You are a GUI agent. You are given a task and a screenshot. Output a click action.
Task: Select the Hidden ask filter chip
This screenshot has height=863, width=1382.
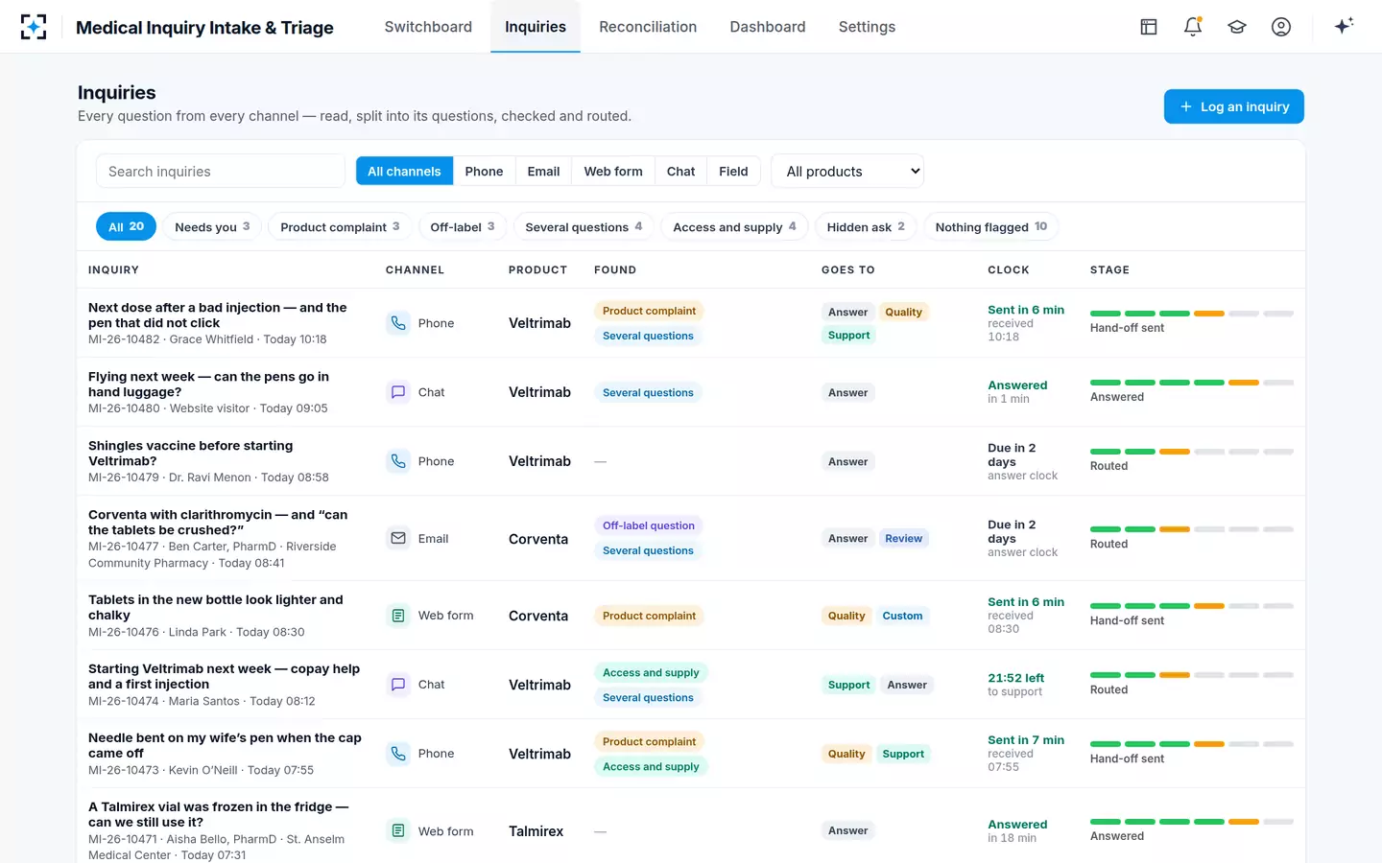pos(866,227)
